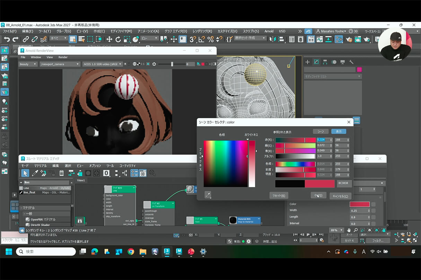Open the Render menu in Arnold RenderView
Image resolution: width=421 pixels, height=280 pixels.
pos(63,57)
